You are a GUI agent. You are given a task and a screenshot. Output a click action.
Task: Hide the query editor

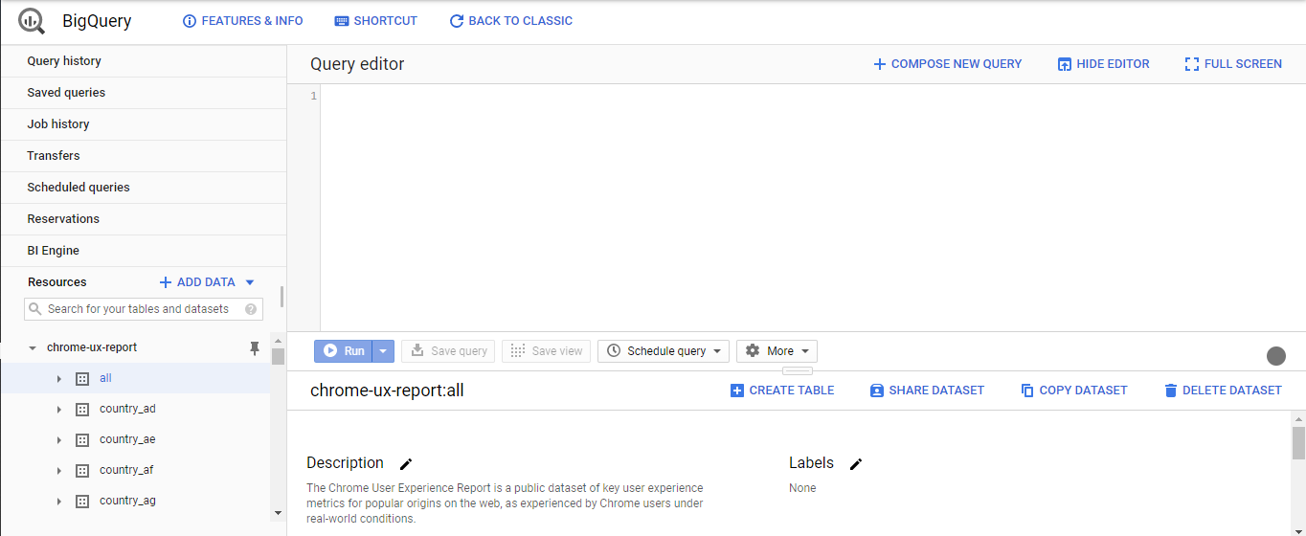pyautogui.click(x=1103, y=64)
